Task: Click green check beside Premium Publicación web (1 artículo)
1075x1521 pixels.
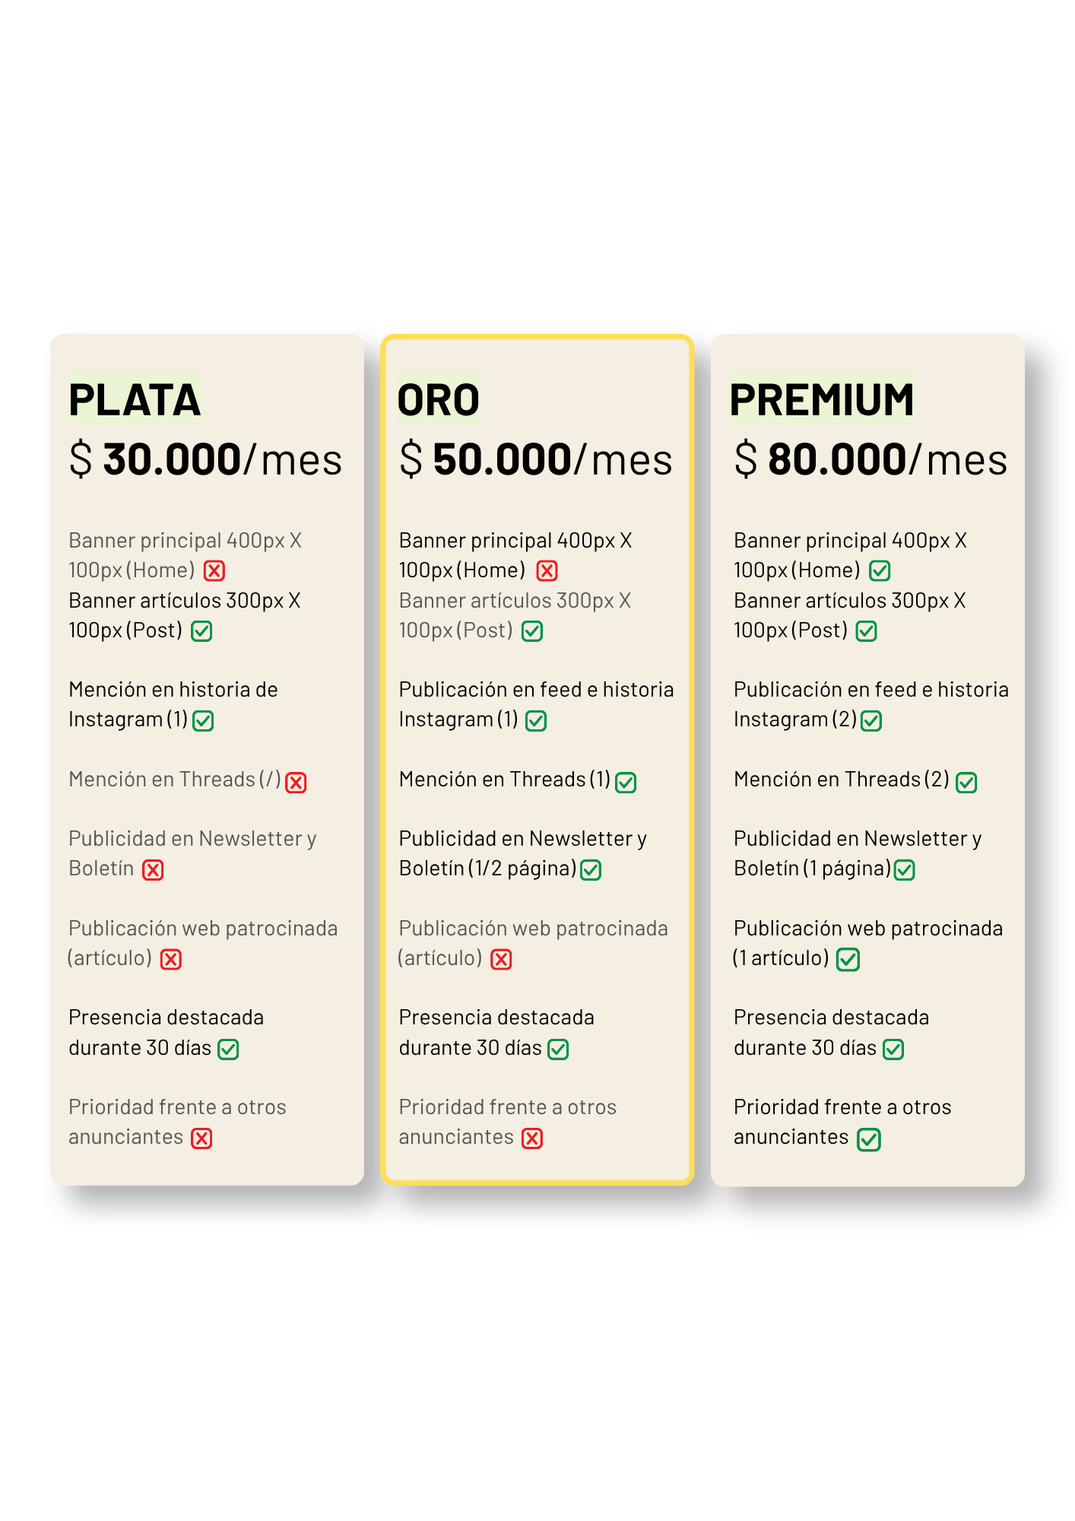Action: click(x=848, y=960)
